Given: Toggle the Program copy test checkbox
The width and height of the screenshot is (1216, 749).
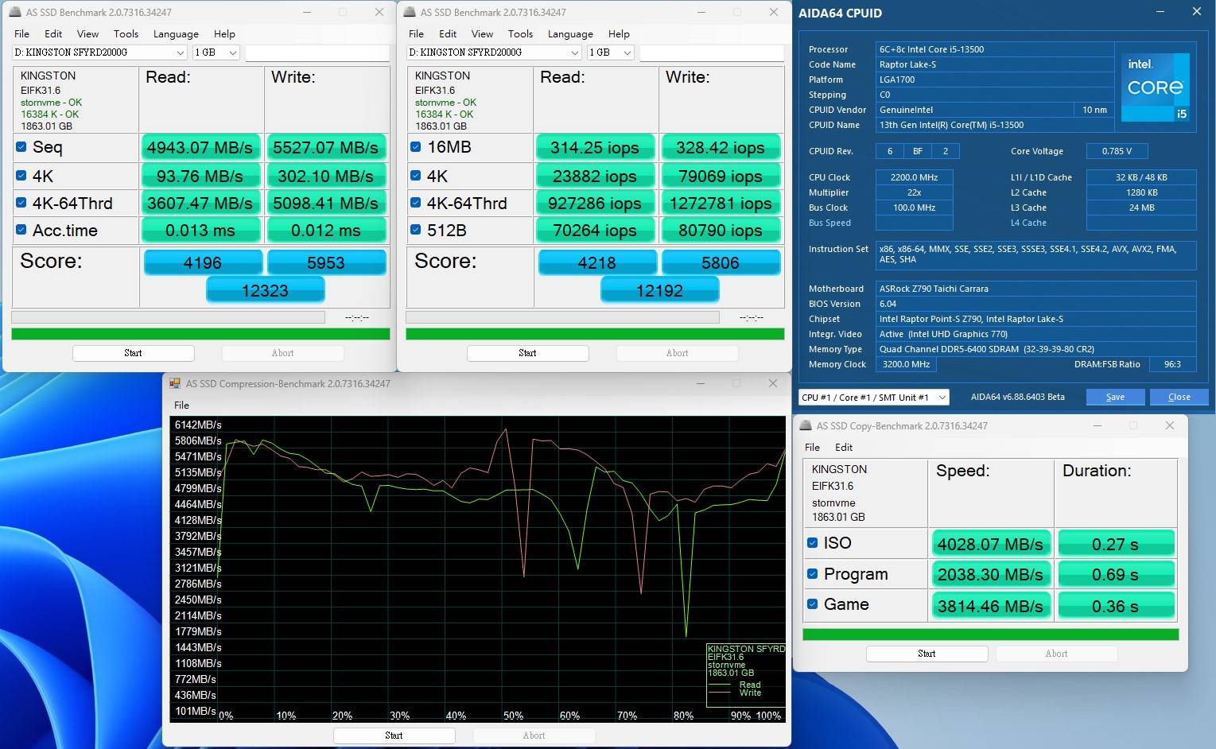Looking at the screenshot, I should point(813,573).
